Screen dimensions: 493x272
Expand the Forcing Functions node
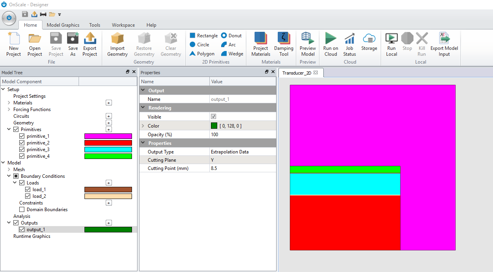(x=9, y=110)
